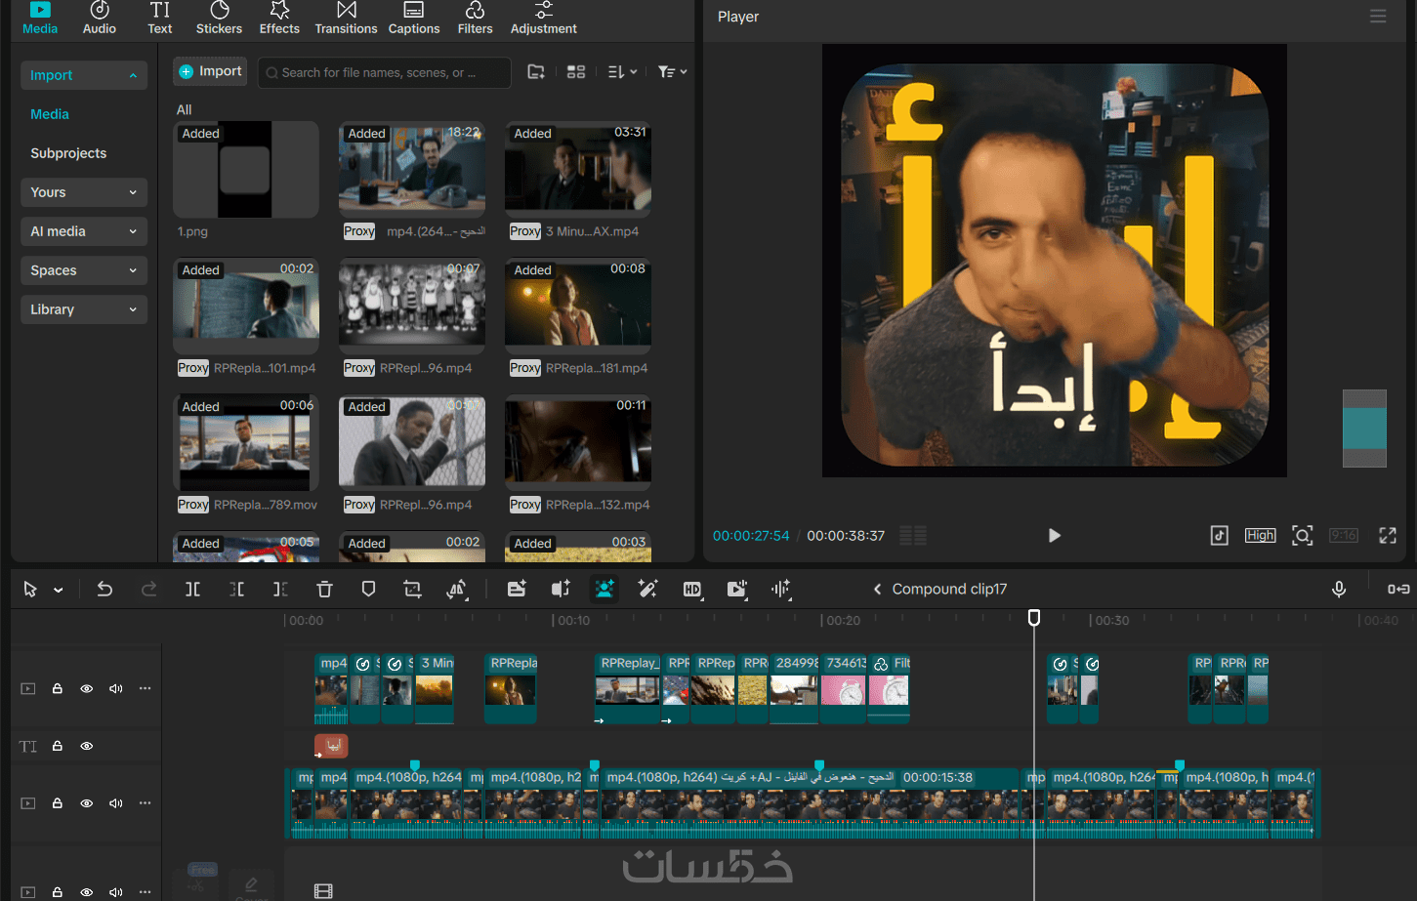Open the Transitions tab

coord(346,19)
